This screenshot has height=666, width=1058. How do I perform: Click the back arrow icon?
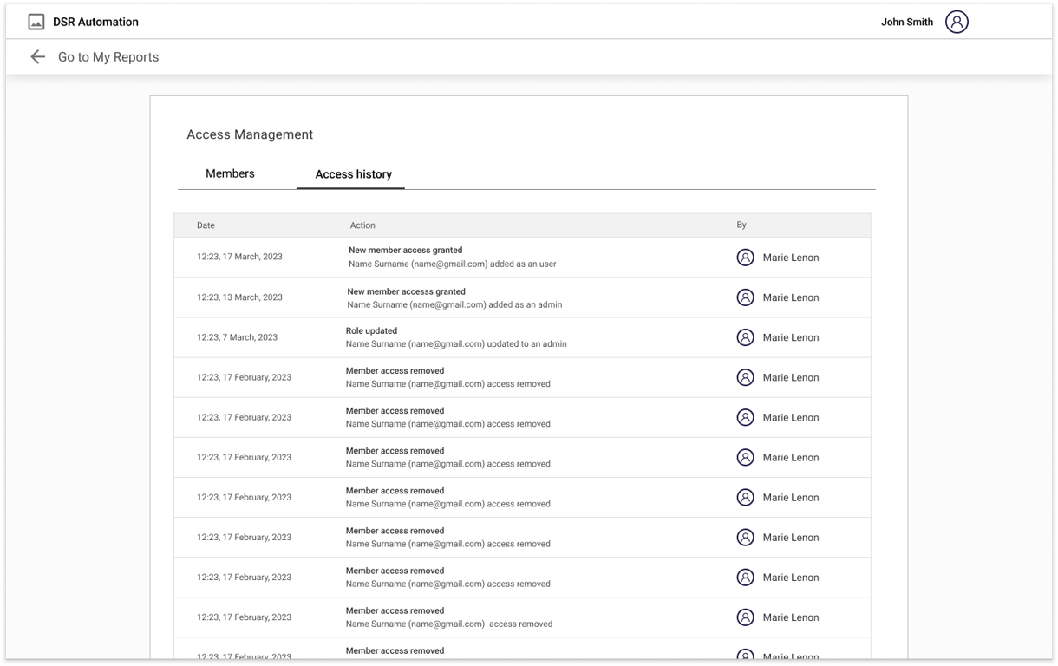click(x=37, y=57)
